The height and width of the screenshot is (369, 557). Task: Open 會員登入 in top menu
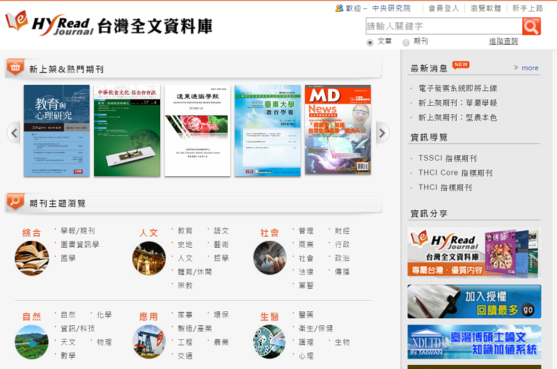point(444,8)
